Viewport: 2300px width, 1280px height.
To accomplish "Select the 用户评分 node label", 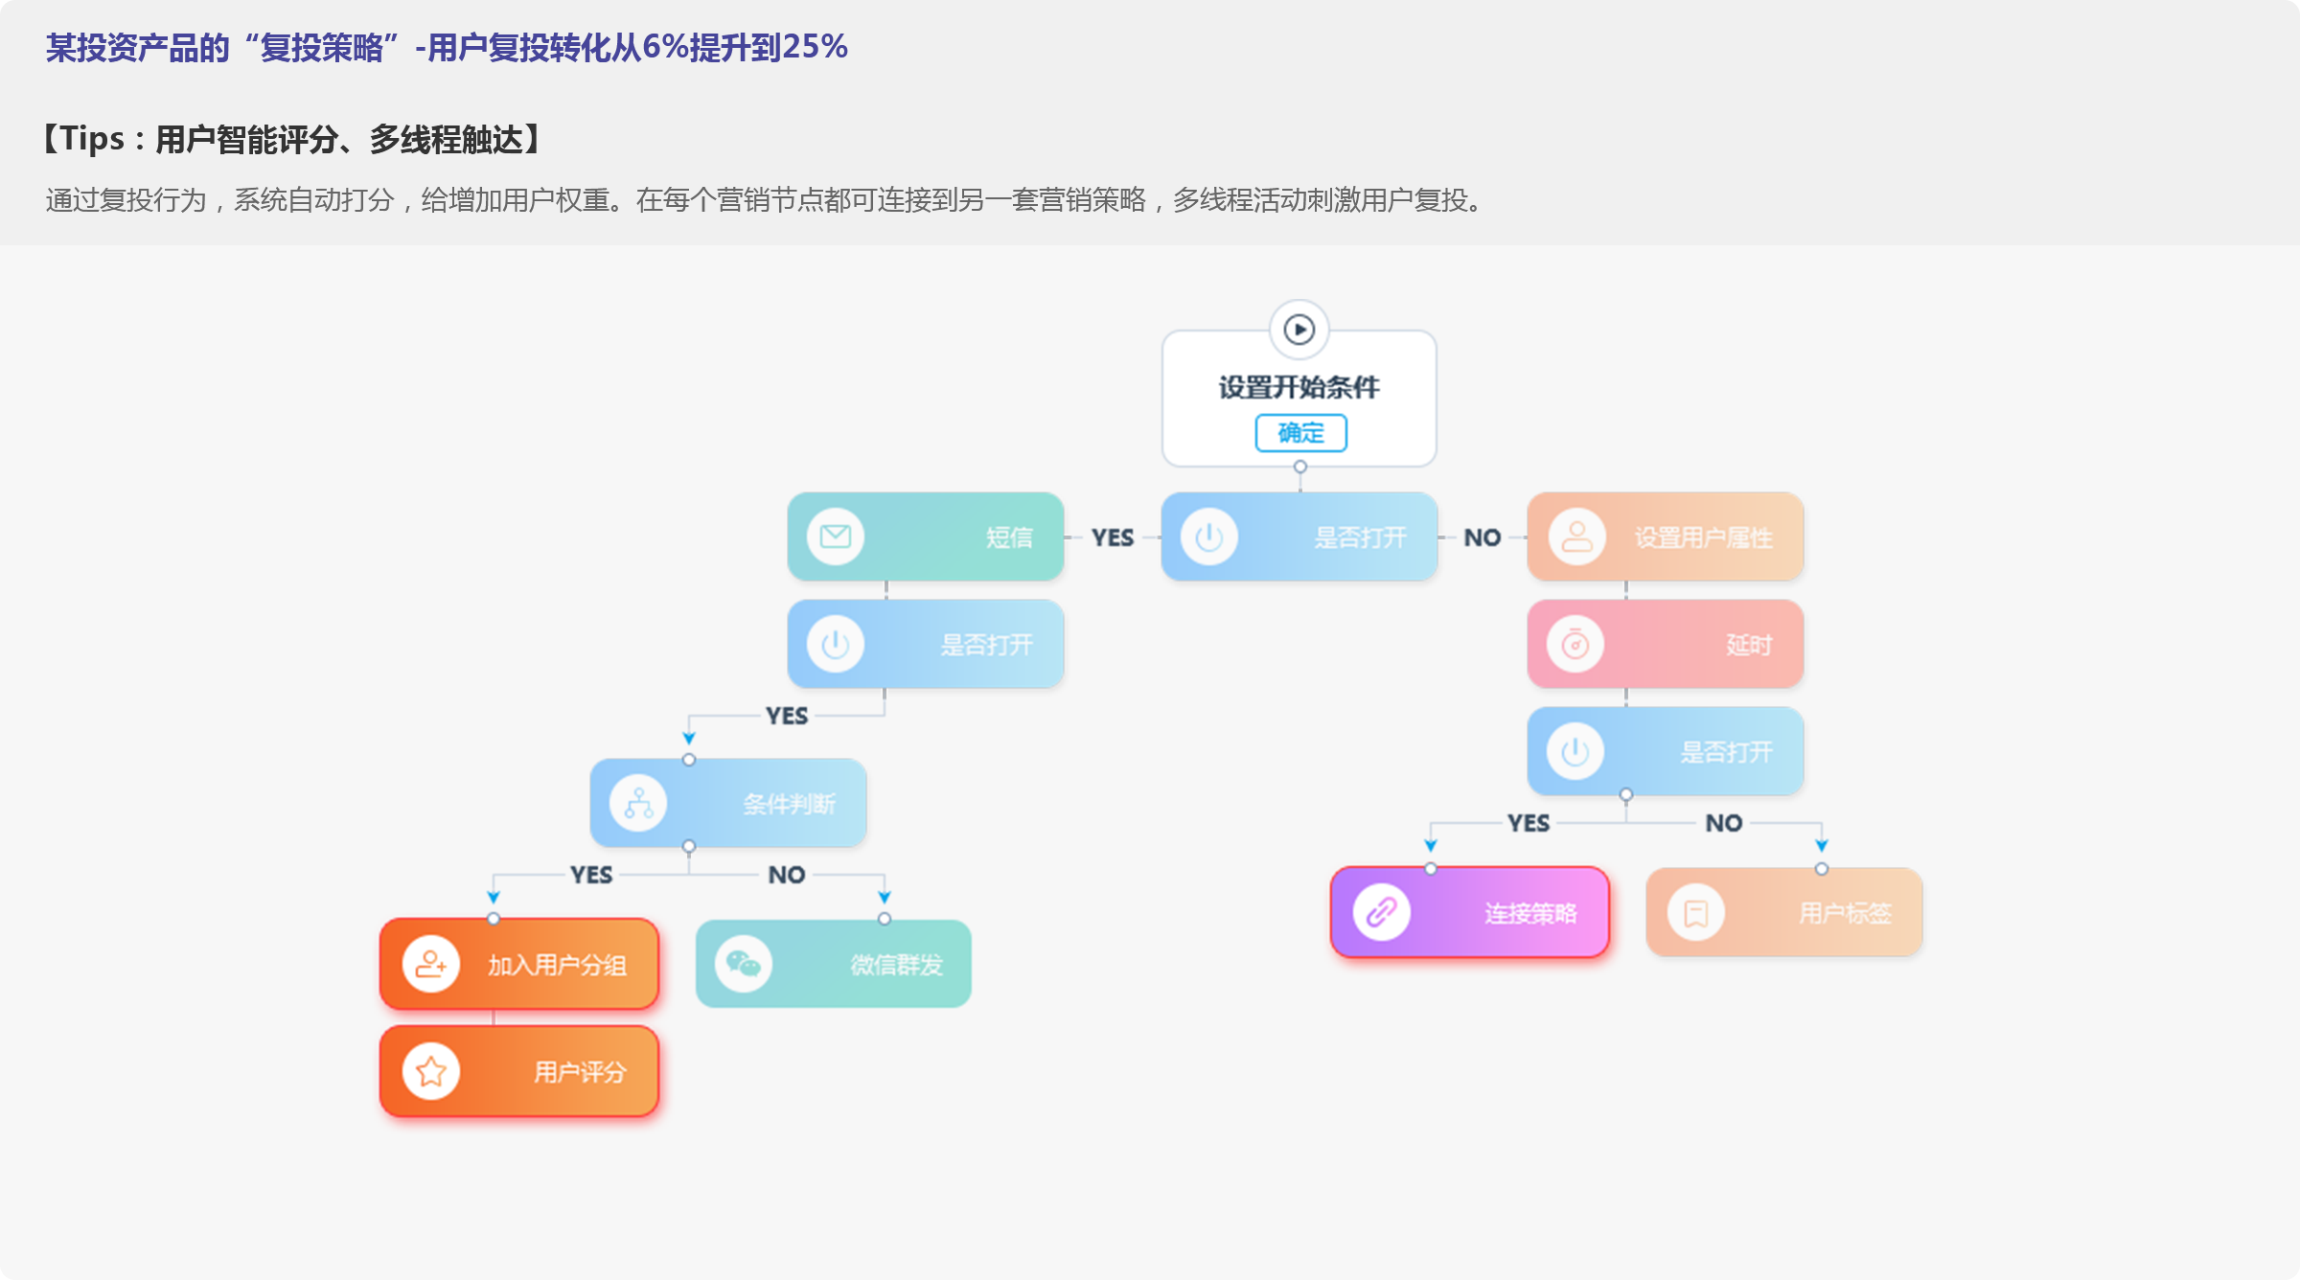I will point(580,1072).
